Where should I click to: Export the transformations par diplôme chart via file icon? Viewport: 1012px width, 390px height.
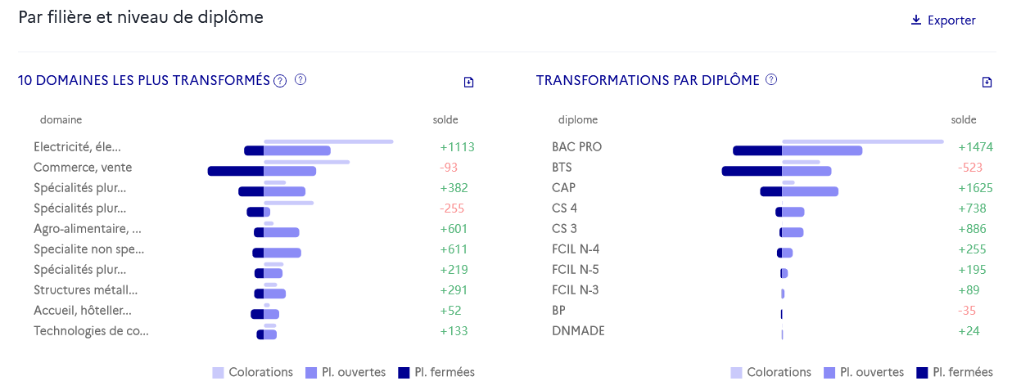click(x=987, y=82)
